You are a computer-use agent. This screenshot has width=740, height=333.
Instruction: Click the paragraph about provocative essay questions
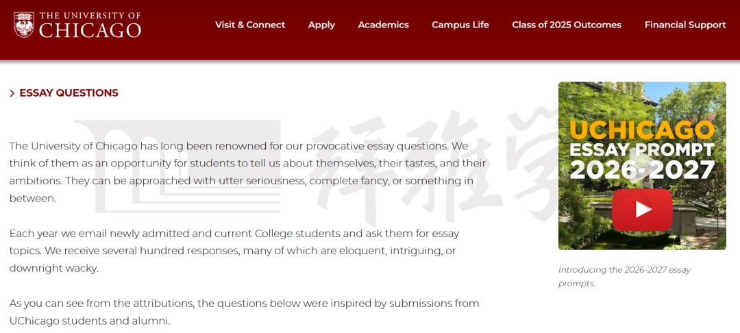coord(247,172)
